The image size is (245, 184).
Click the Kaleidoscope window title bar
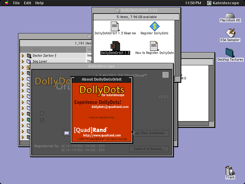(x=102, y=66)
